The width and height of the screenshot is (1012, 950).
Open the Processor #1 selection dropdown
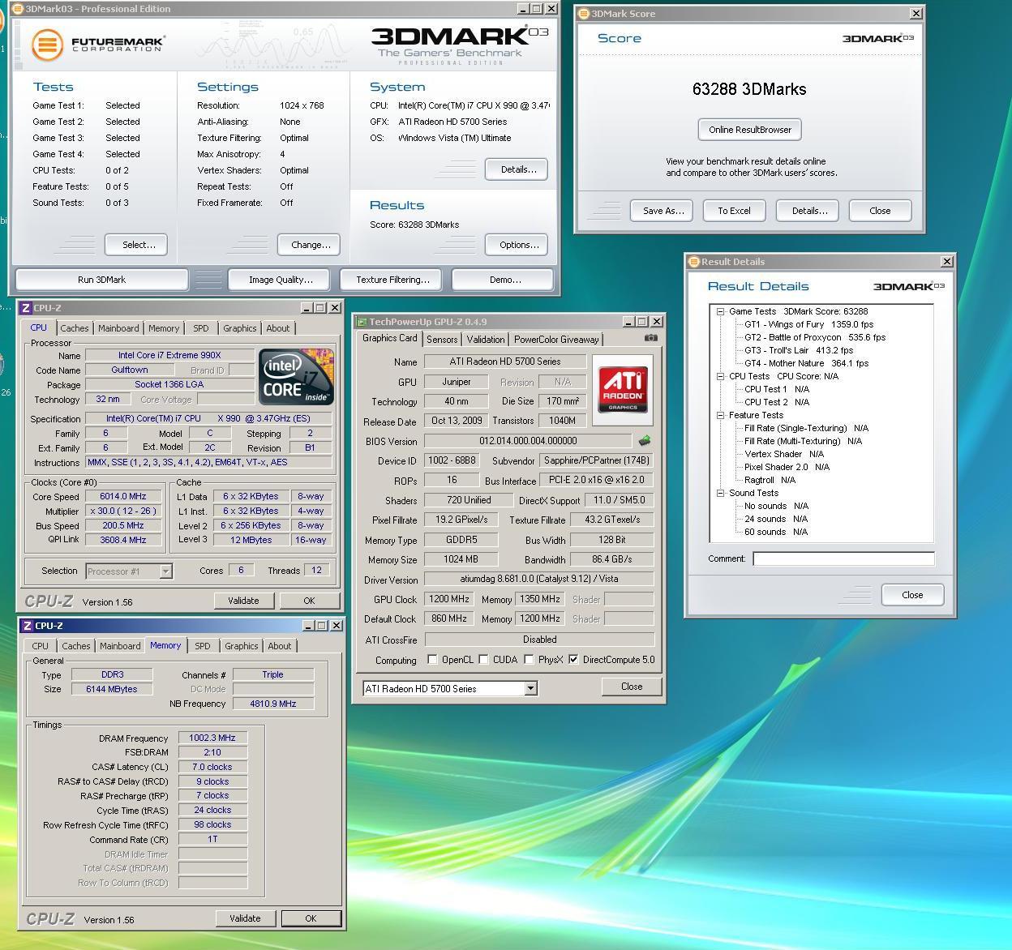pyautogui.click(x=165, y=571)
